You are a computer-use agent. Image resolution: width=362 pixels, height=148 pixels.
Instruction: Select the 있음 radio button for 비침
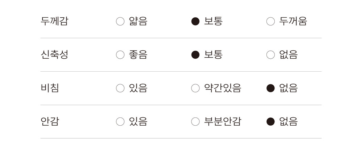point(120,88)
